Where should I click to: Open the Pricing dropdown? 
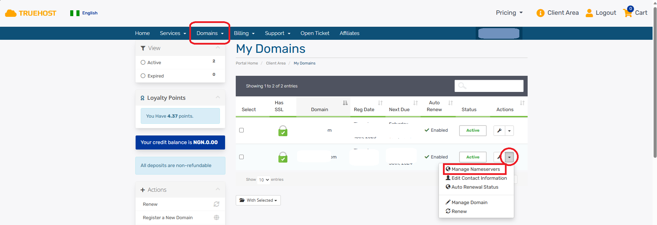click(509, 13)
